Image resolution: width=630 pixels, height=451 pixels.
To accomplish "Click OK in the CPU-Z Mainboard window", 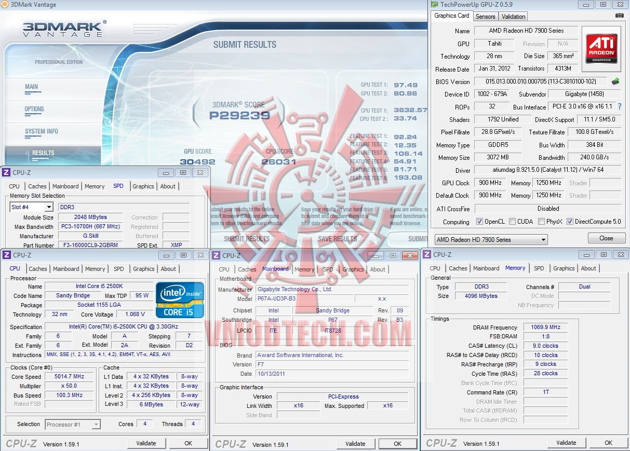I will click(x=397, y=444).
